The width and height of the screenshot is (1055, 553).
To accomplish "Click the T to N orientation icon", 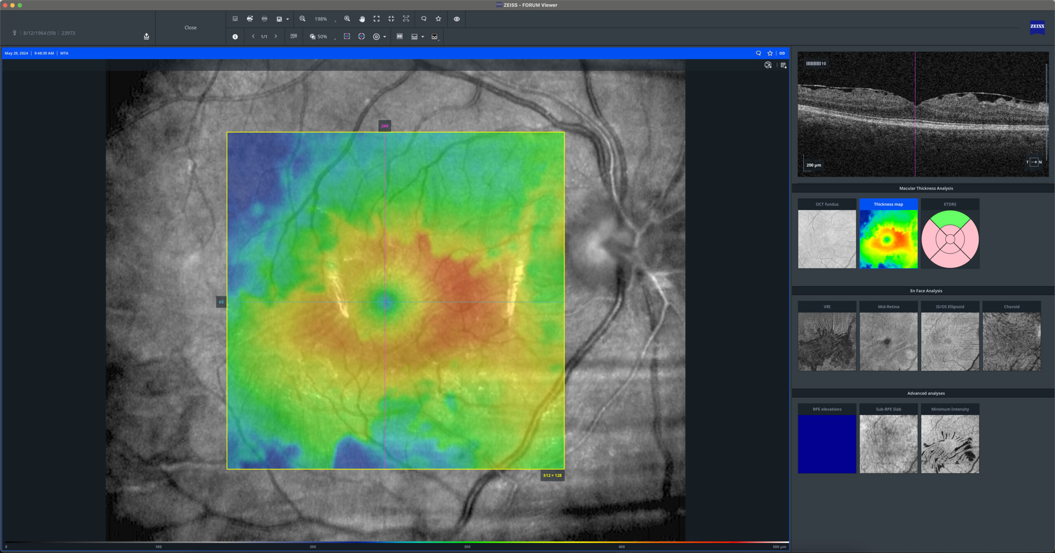I will tap(1034, 162).
